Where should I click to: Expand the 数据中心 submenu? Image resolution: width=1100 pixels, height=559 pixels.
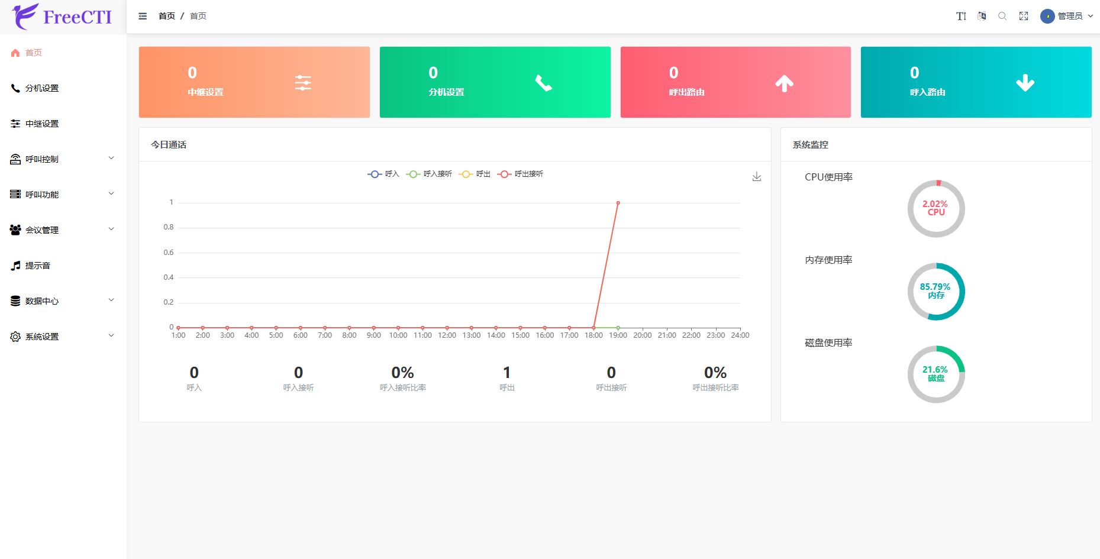[x=63, y=301]
